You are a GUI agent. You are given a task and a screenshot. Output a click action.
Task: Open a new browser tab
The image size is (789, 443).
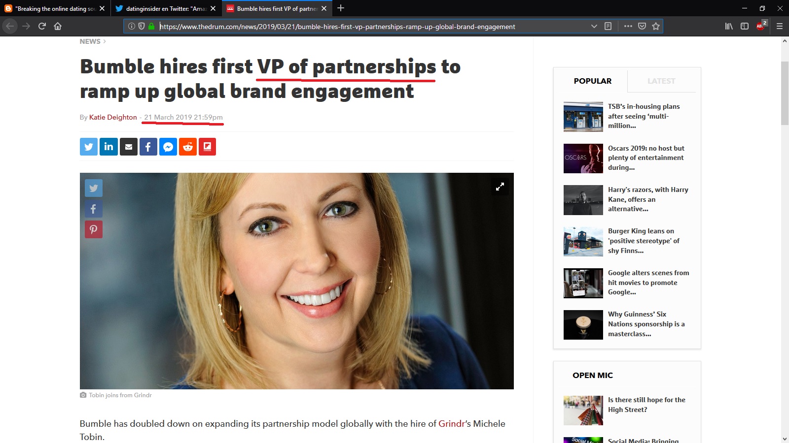click(x=341, y=8)
